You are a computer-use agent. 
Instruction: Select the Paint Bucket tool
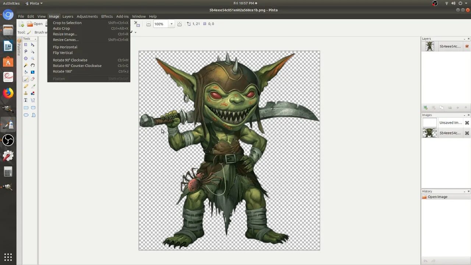click(26, 72)
